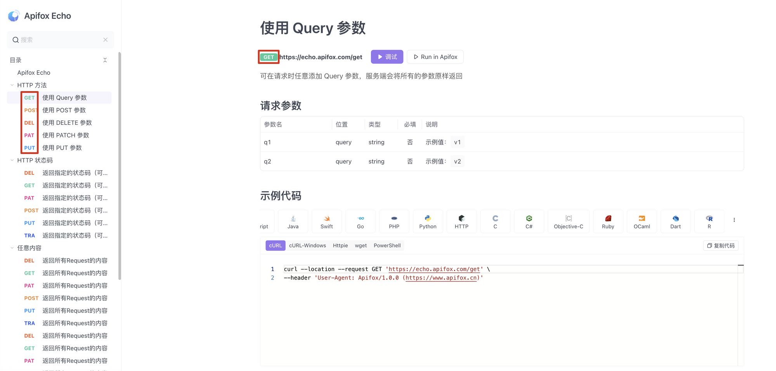Click the 复制代码 copy code button
The height and width of the screenshot is (371, 776).
tap(721, 246)
